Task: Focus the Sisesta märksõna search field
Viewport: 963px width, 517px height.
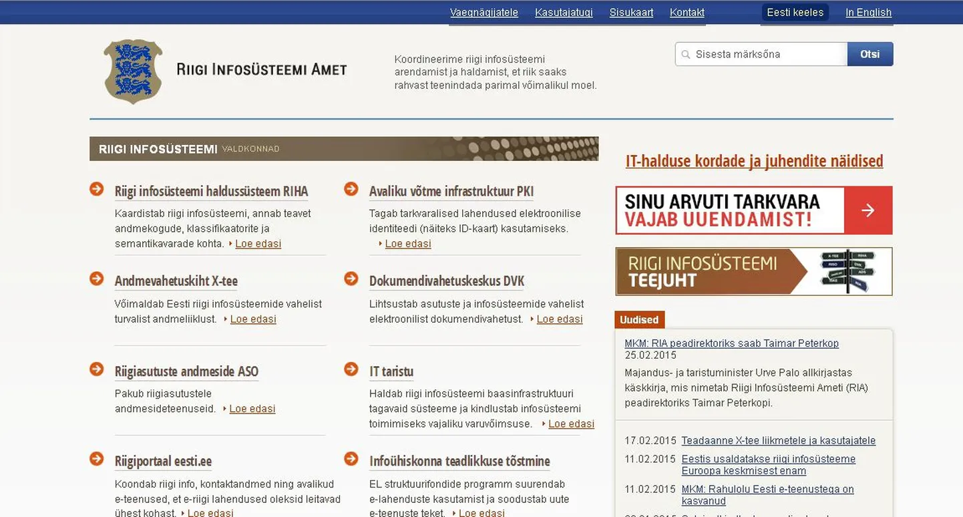Action: click(761, 54)
